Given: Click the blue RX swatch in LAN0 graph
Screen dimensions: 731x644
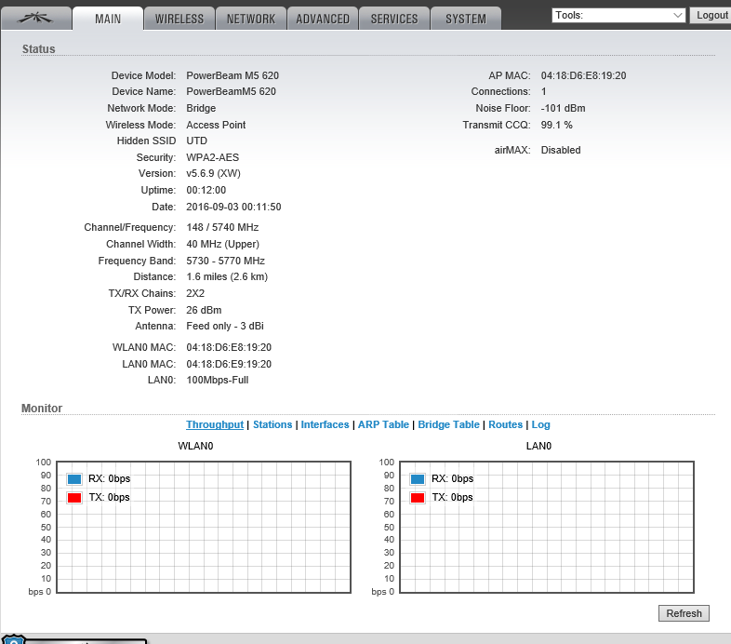Looking at the screenshot, I should tap(418, 478).
